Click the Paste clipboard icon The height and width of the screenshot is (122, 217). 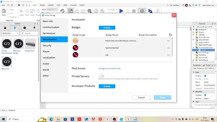(4, 11)
